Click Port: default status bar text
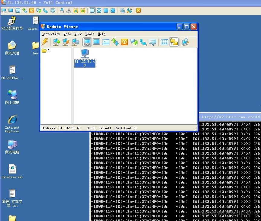This screenshot has width=261, height=221. point(100,128)
